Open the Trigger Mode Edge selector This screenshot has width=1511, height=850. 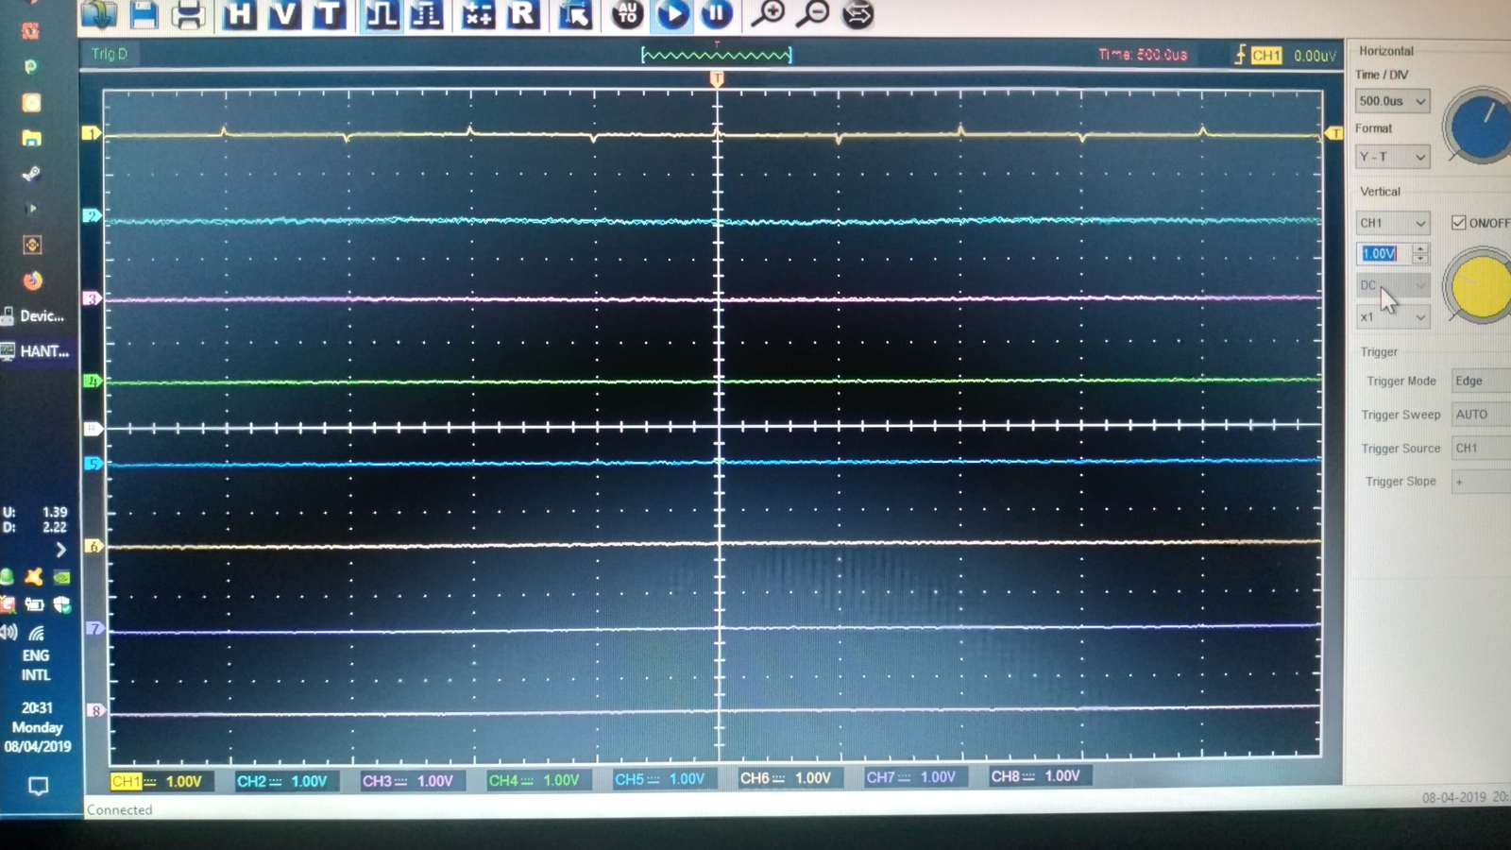tap(1479, 381)
